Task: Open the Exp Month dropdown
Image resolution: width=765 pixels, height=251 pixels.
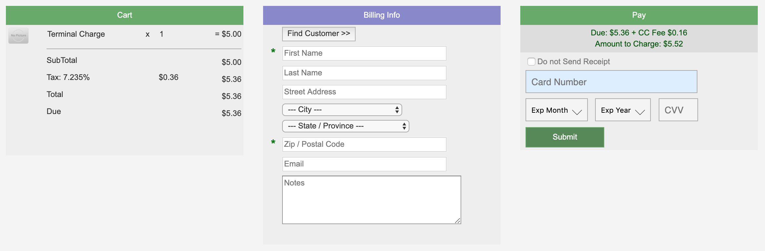Action: tap(556, 110)
